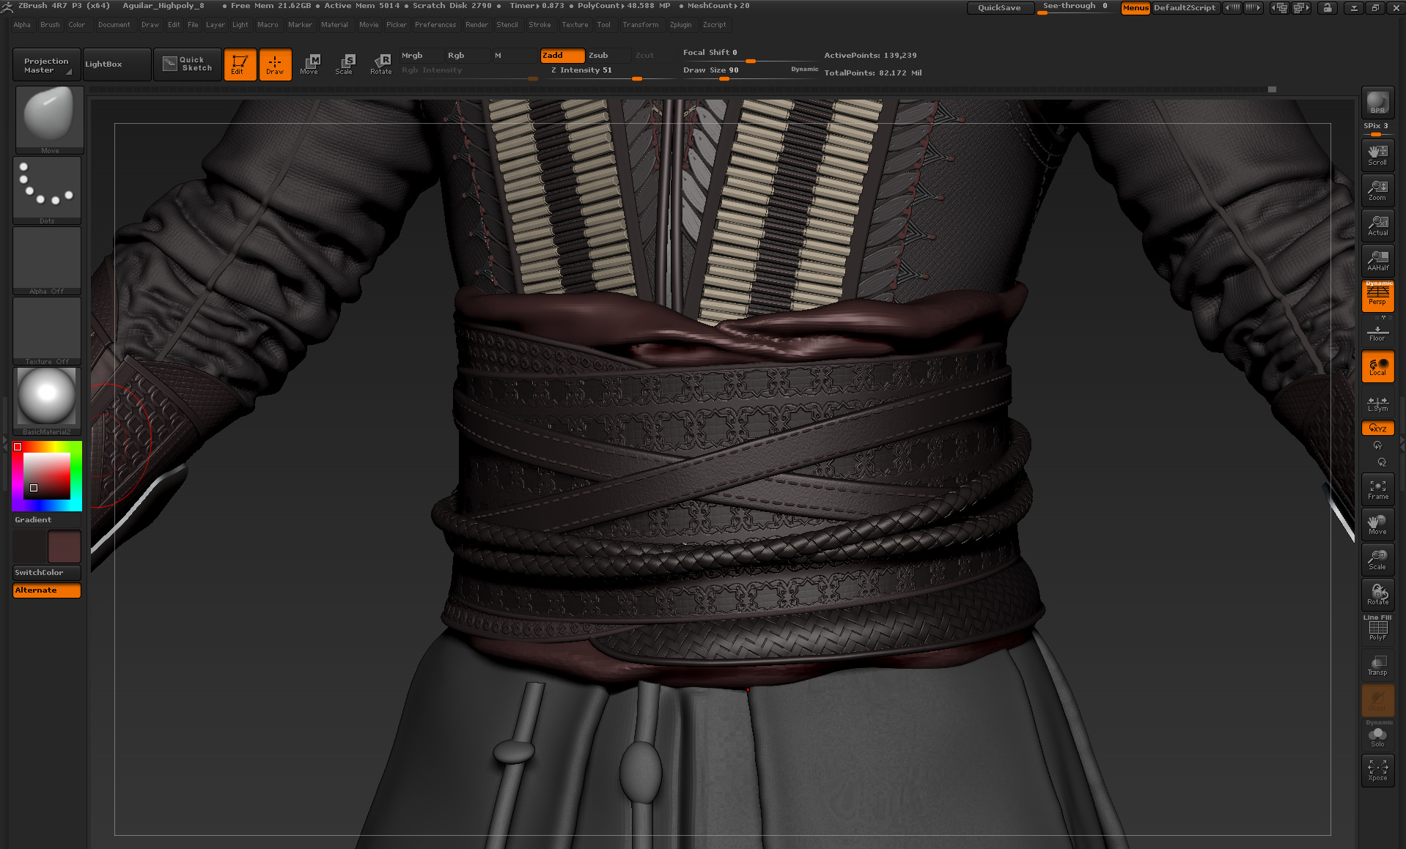Toggle Zadd sculpt mode

tap(562, 56)
